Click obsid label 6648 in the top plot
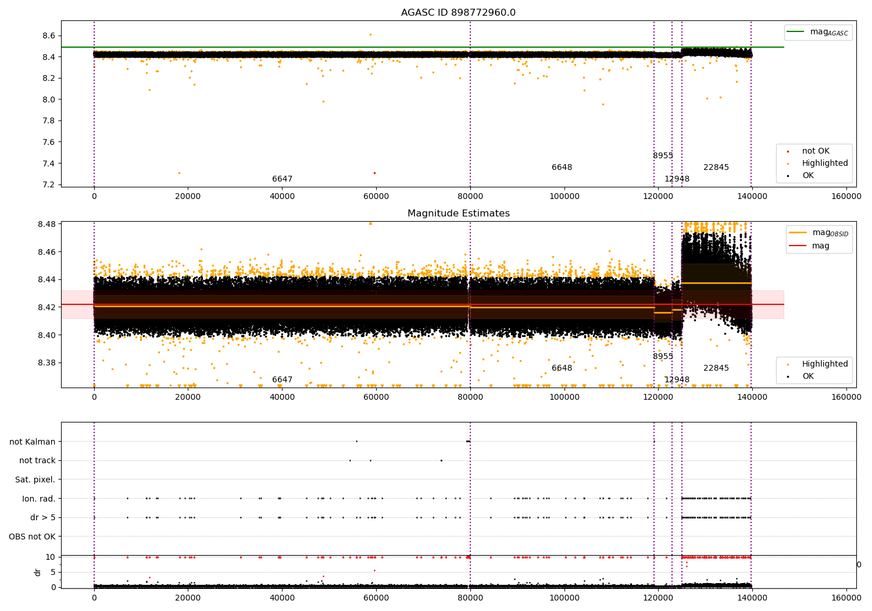Viewport: 872px width, 611px height. pyautogui.click(x=562, y=168)
